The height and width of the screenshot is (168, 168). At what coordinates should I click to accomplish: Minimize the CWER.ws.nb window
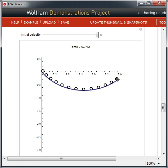coord(141,3)
